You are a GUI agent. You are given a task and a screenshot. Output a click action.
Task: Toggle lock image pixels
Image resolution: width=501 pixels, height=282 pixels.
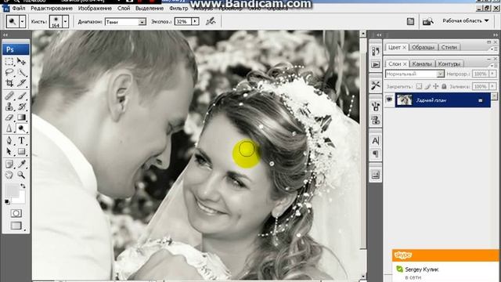click(427, 86)
